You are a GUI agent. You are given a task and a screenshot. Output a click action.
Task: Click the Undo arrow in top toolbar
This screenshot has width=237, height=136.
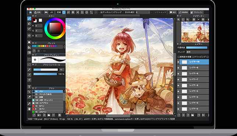[x=46, y=12]
